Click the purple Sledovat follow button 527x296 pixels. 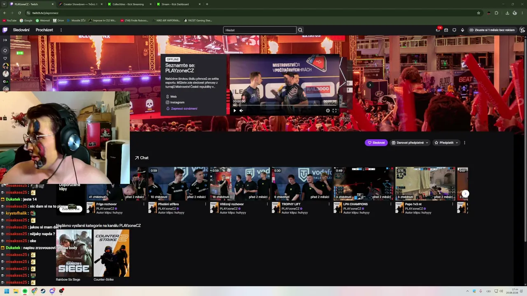(376, 143)
